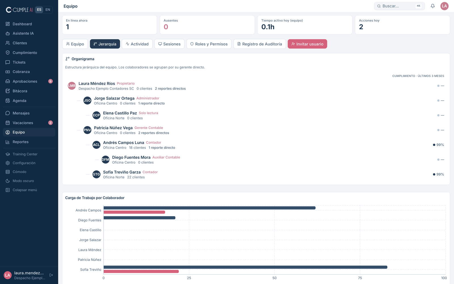The width and height of the screenshot is (454, 284).
Task: Open Configuración gear icon
Action: point(8,163)
